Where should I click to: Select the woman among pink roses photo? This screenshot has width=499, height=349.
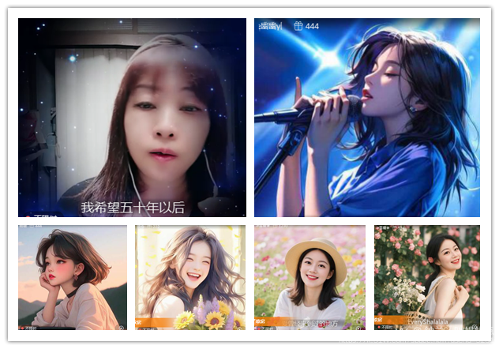[x=427, y=277]
